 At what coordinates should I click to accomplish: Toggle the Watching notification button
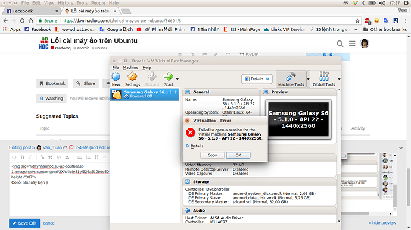[x=51, y=99]
